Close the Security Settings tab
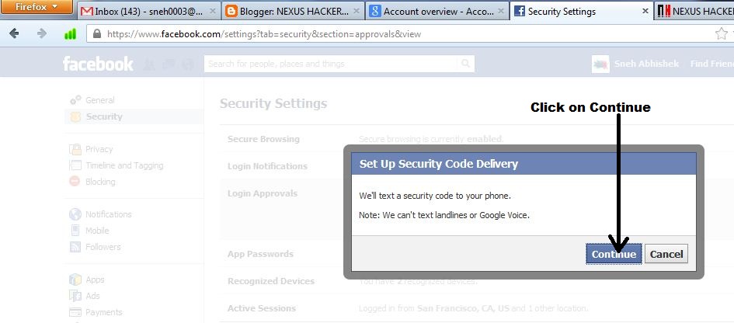Viewport: 734px width, 323px height. click(645, 12)
